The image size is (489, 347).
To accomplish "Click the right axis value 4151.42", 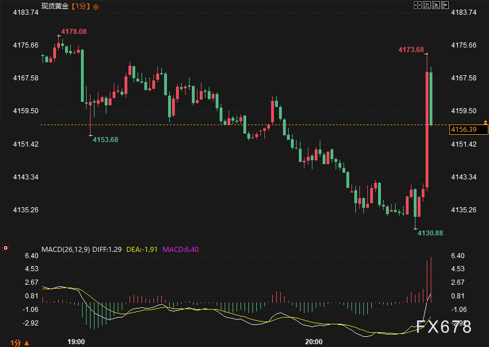I will 464,144.
